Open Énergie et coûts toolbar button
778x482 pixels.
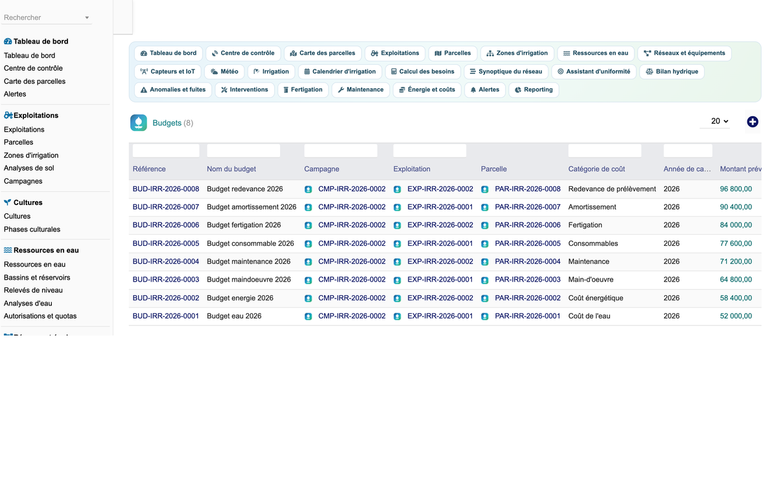pos(427,90)
